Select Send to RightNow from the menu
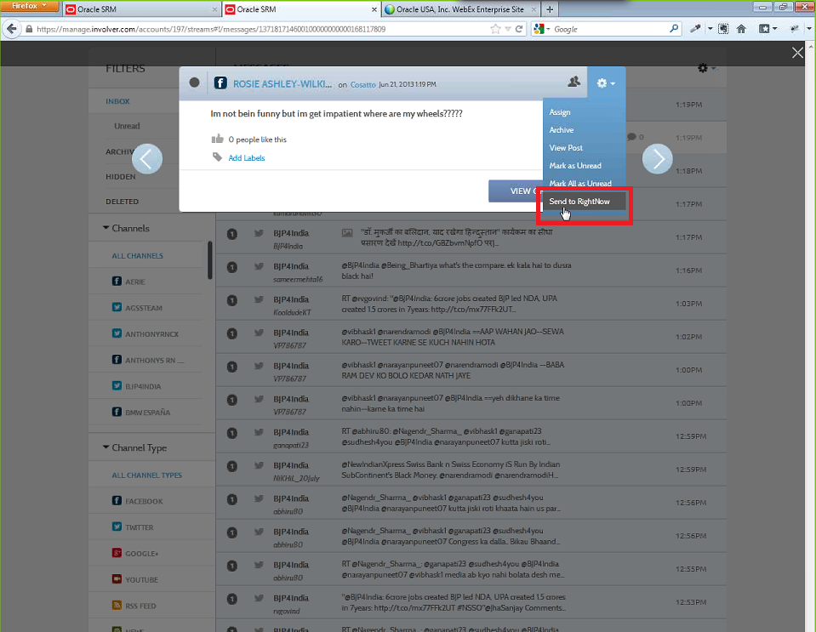This screenshot has width=816, height=632. click(x=579, y=202)
